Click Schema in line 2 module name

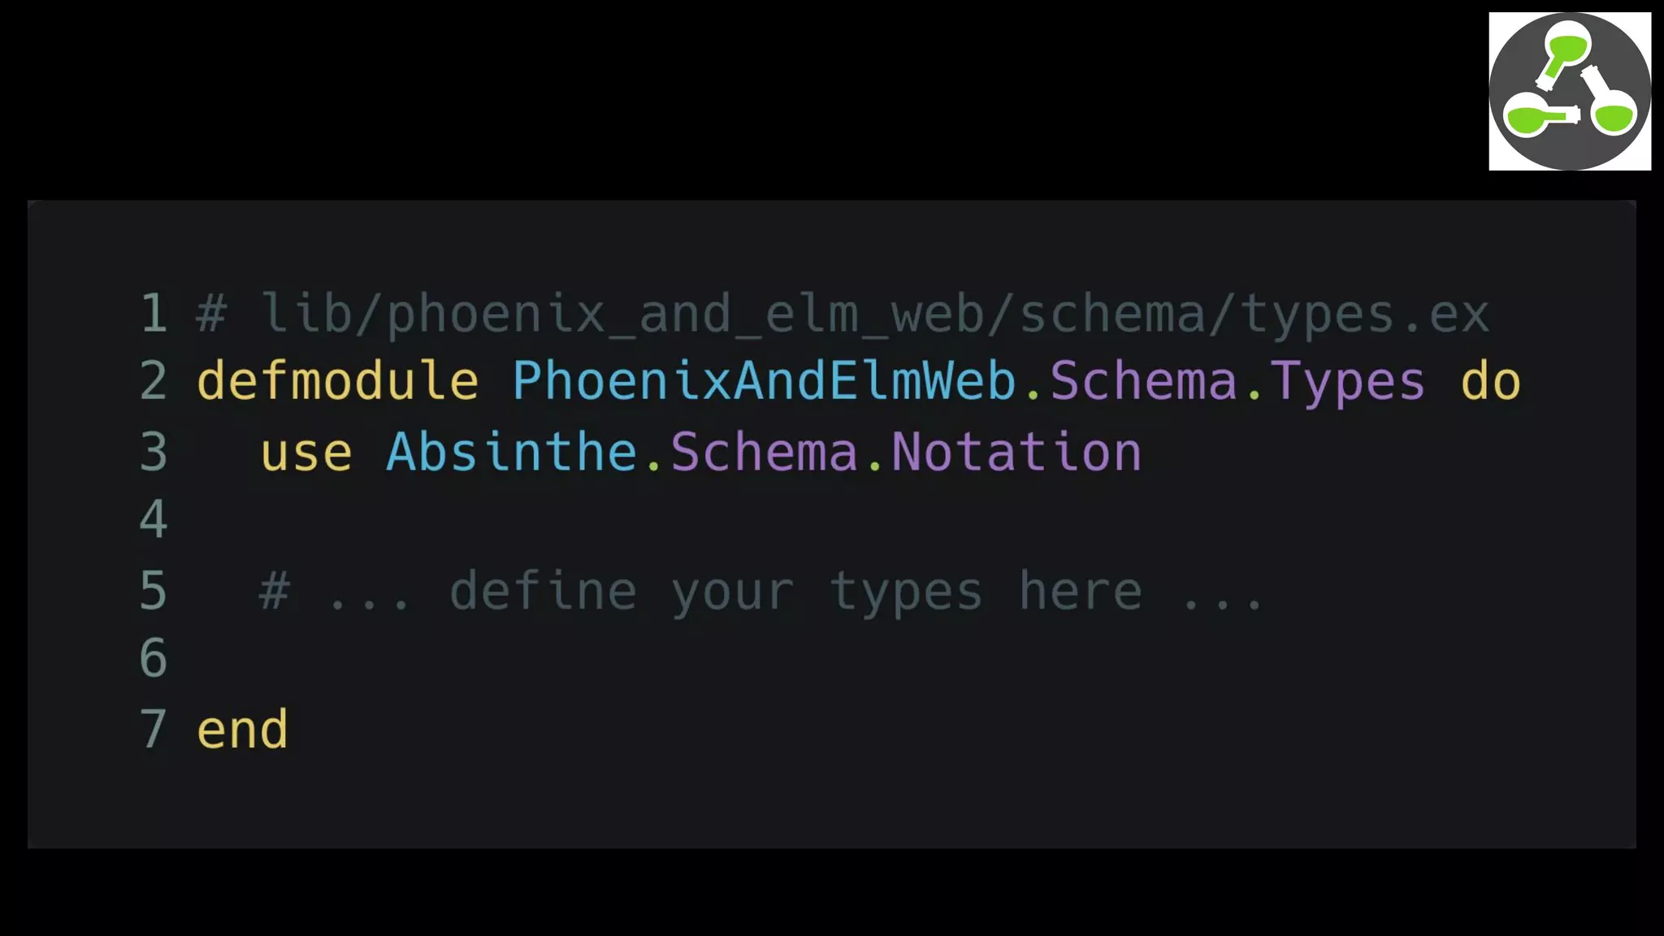coord(1143,381)
